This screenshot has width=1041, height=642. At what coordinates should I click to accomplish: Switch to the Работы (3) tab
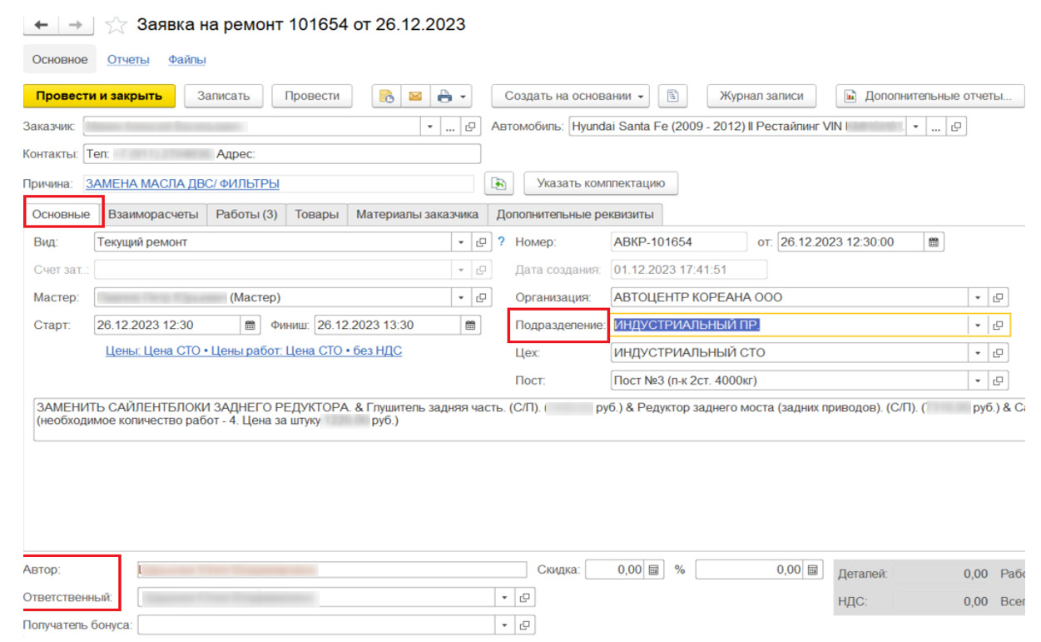coord(246,214)
